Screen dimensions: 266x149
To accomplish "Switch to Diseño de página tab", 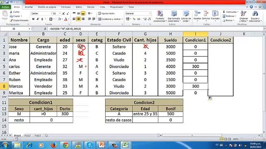I will (47, 7).
